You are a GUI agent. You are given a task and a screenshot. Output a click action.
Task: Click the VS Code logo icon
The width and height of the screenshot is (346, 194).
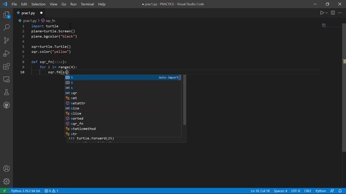coord(5,4)
